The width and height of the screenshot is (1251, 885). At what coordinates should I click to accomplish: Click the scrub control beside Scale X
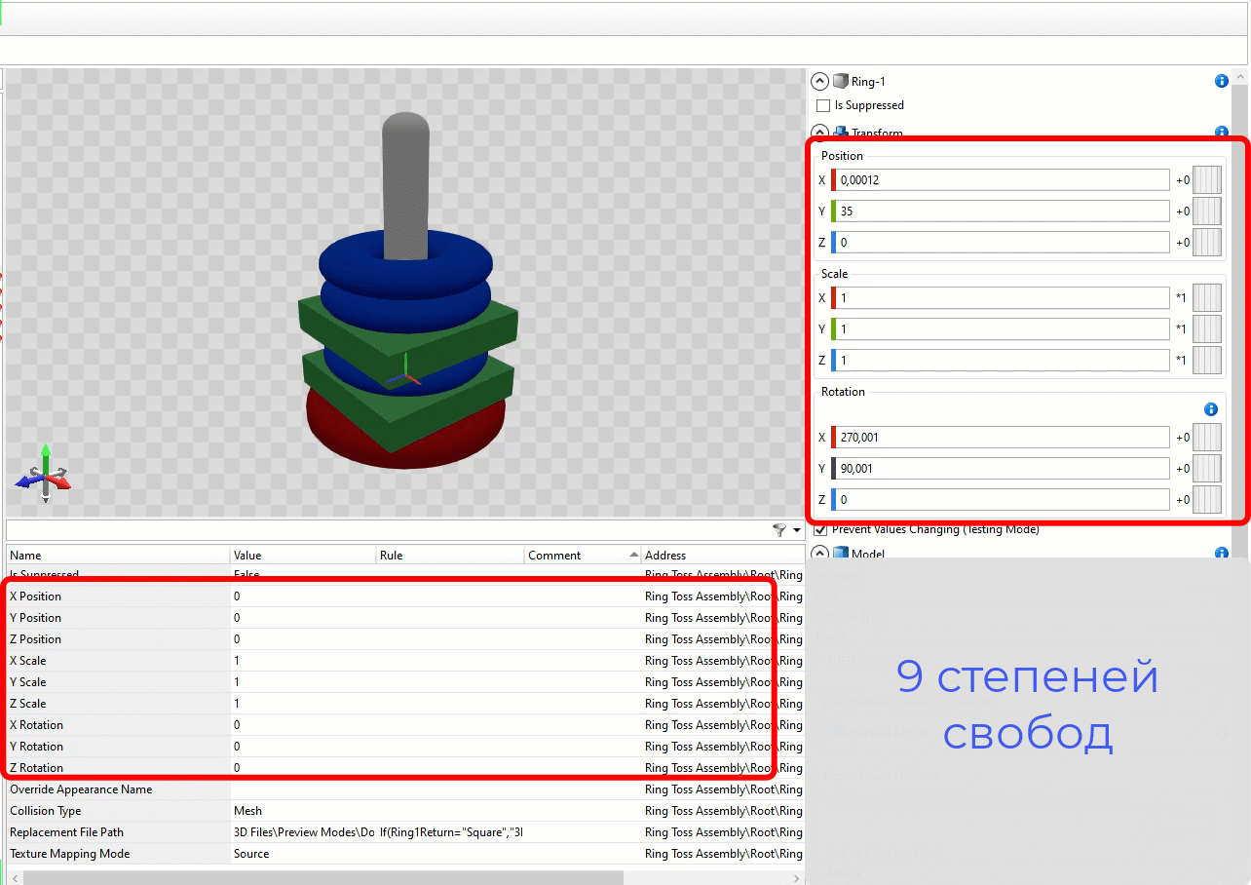[x=1207, y=297]
